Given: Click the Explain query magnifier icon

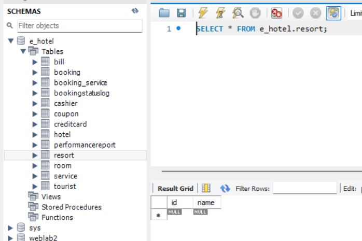Looking at the screenshot, I should pyautogui.click(x=238, y=13).
